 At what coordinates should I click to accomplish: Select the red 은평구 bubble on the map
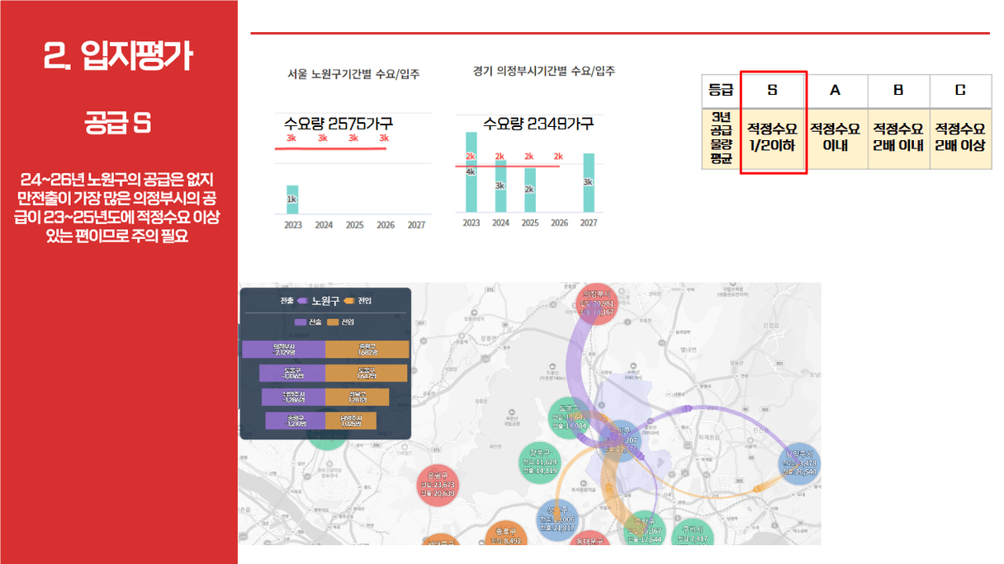pos(438,485)
